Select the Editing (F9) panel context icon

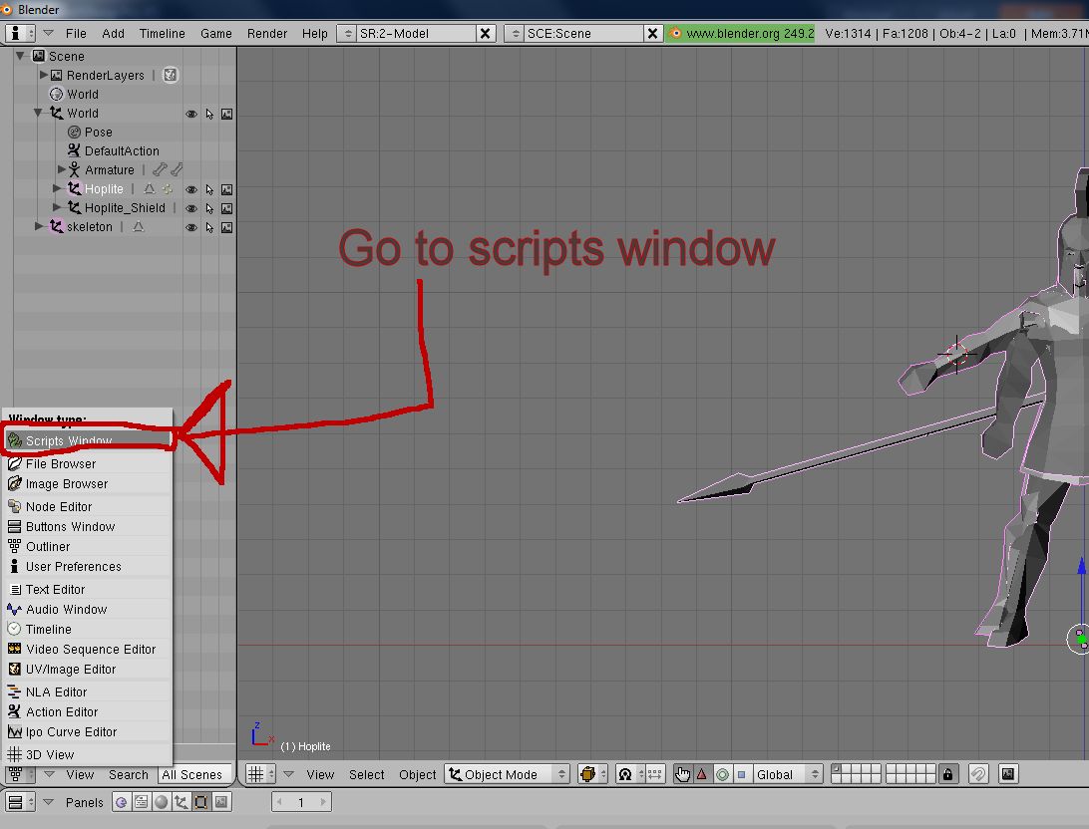[x=201, y=803]
